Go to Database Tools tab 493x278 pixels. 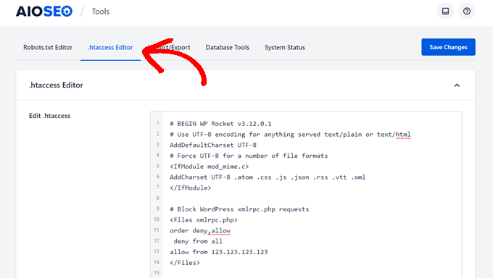[228, 48]
